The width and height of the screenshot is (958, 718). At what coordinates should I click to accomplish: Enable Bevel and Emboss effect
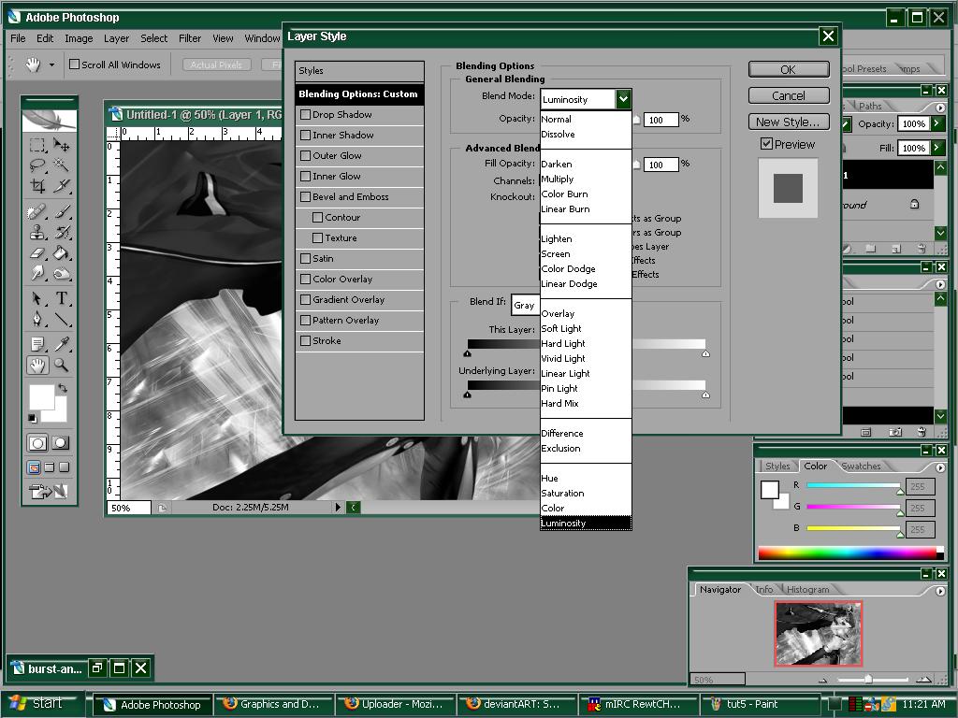pyautogui.click(x=306, y=196)
